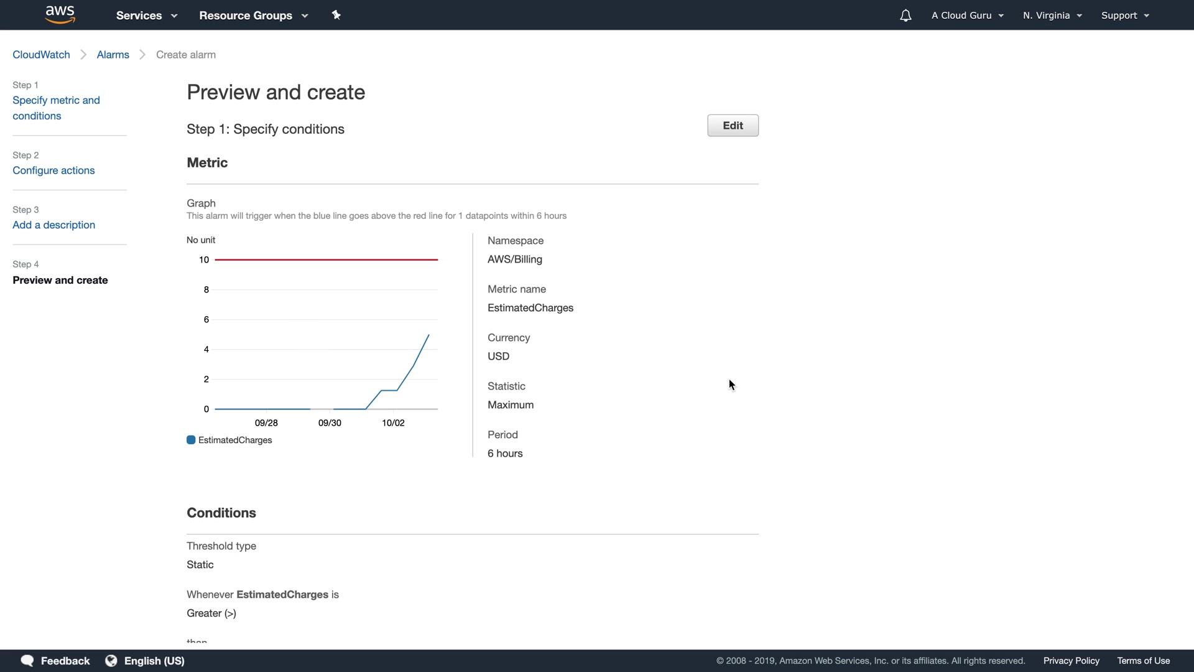Screen dimensions: 1194x672
Task: Select the Preview and create step
Action: point(60,280)
